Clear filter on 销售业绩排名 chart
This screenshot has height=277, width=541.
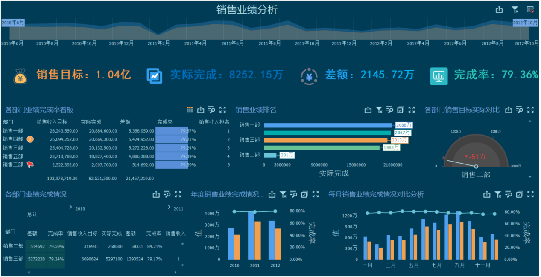[x=379, y=110]
